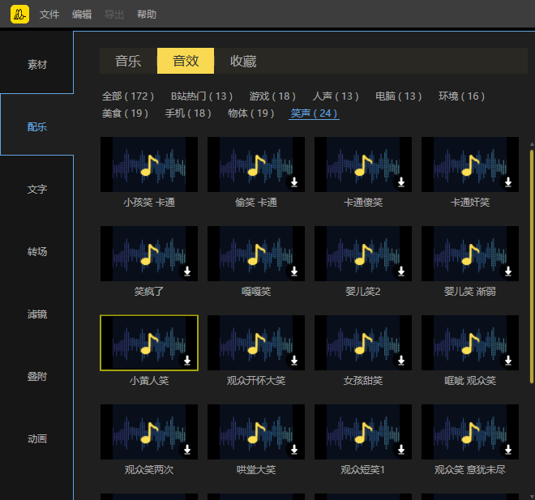Switch to the 音乐 tab
Image resolution: width=535 pixels, height=500 pixels.
click(x=128, y=61)
